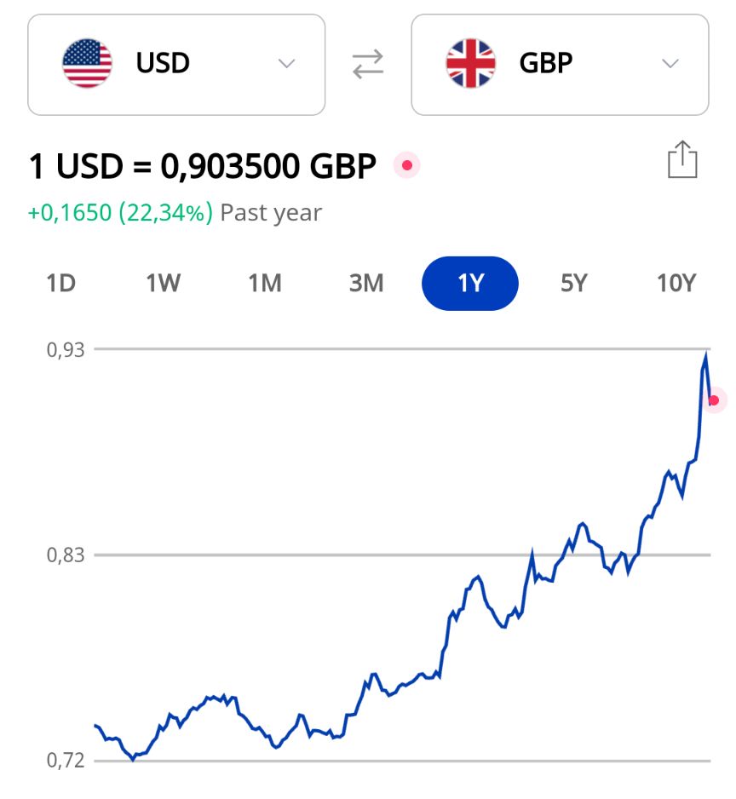736x799 pixels.
Task: Open the USD currency dropdown
Action: pyautogui.click(x=176, y=65)
